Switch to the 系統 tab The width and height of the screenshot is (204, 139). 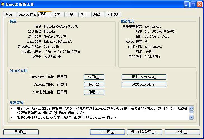coord(10,14)
